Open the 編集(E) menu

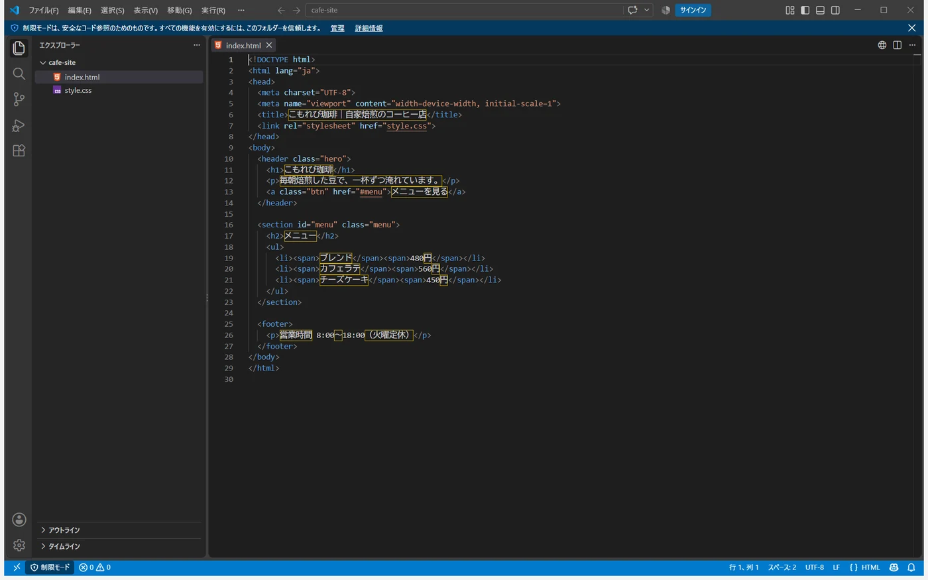pos(80,10)
